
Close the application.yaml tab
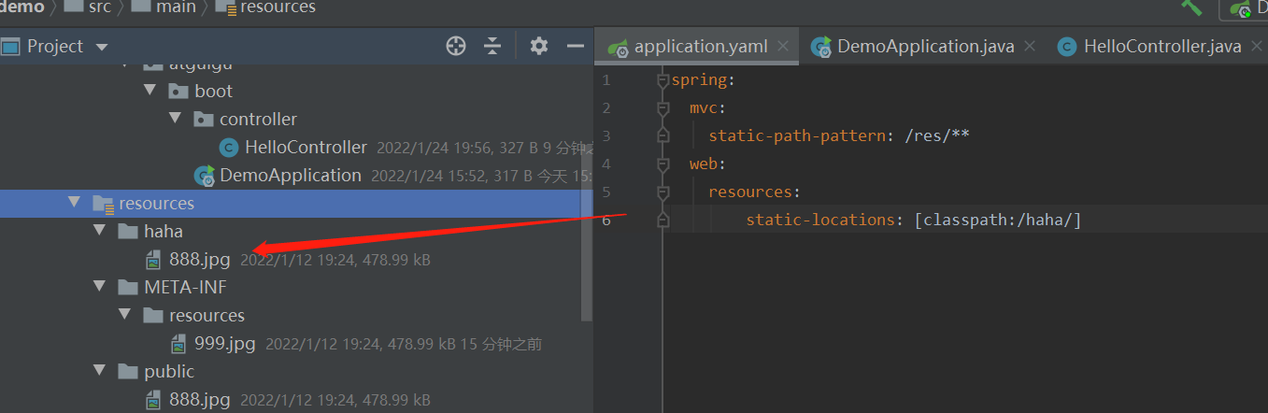click(783, 46)
